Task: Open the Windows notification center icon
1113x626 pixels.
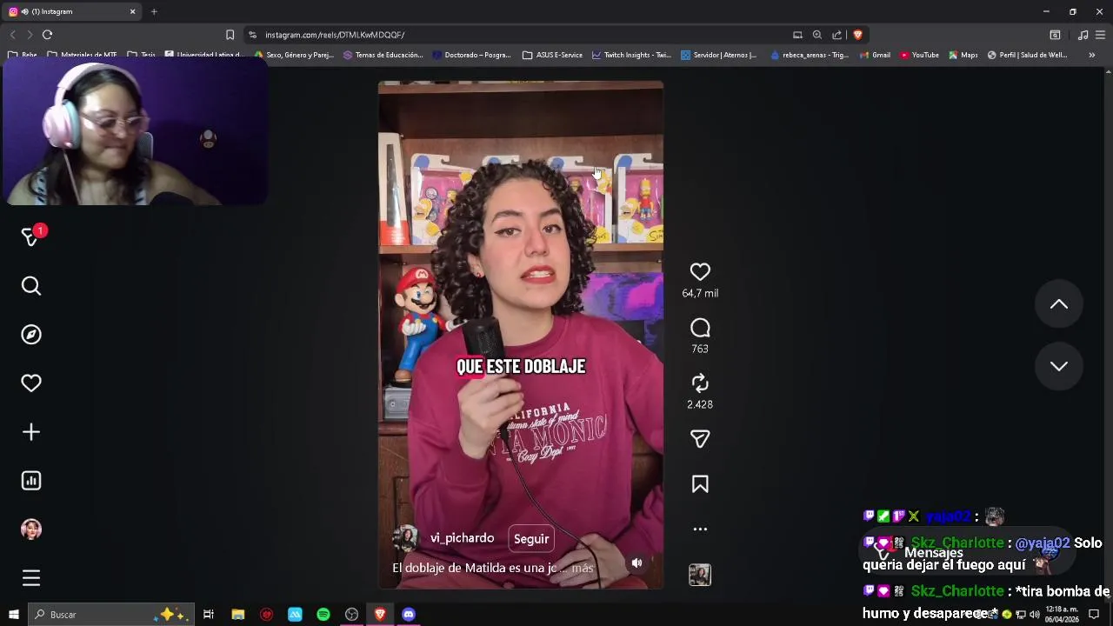Action: click(1094, 615)
